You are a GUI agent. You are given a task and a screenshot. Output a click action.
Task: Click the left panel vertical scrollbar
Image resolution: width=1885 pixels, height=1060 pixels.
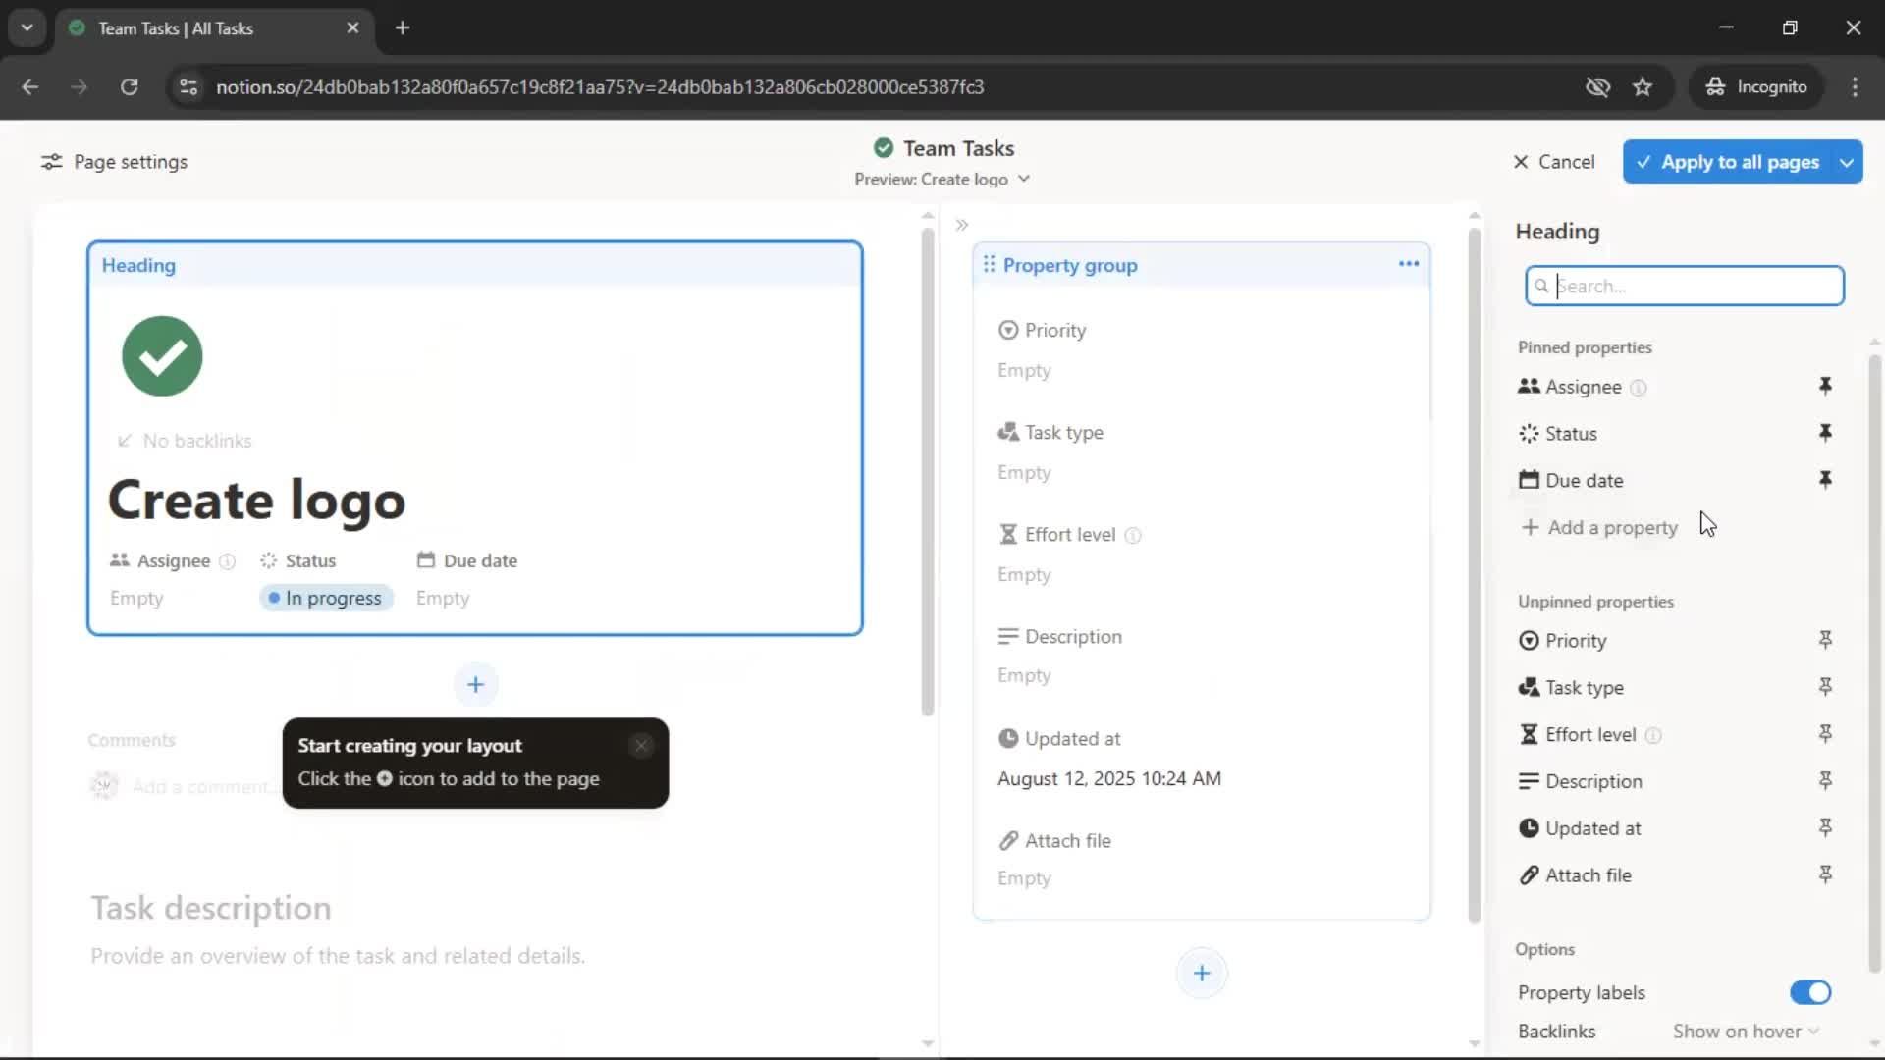tap(928, 471)
